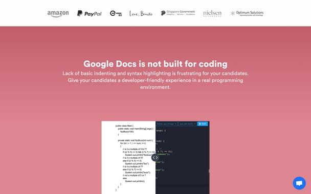Click the blue Run button in editor
This screenshot has height=194, width=311.
point(203,124)
